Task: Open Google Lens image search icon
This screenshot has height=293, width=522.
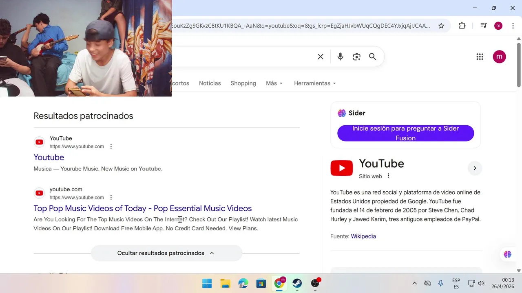Action: pyautogui.click(x=356, y=57)
